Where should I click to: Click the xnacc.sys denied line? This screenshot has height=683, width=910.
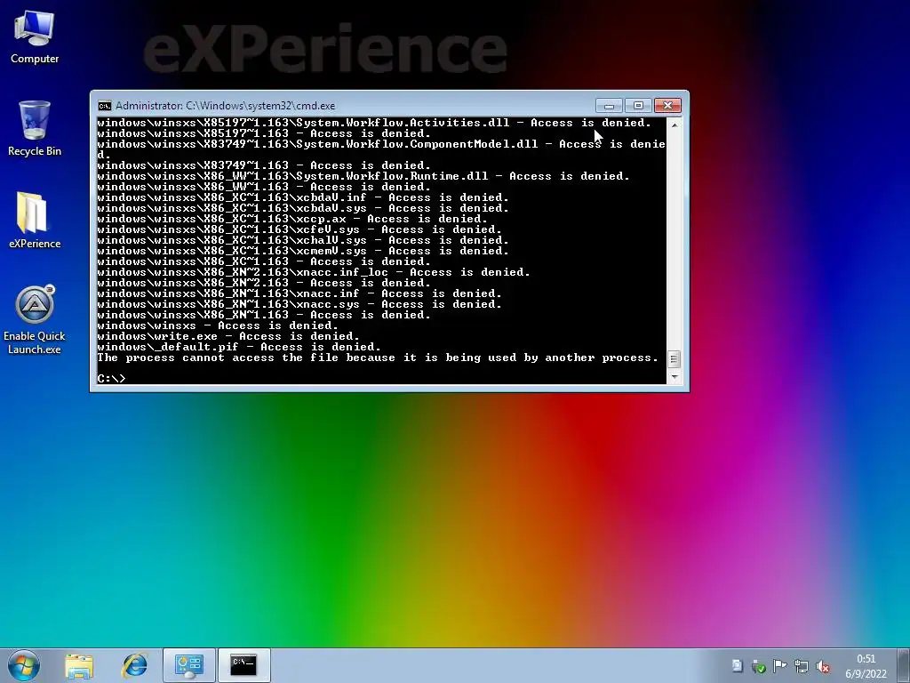pyautogui.click(x=299, y=304)
